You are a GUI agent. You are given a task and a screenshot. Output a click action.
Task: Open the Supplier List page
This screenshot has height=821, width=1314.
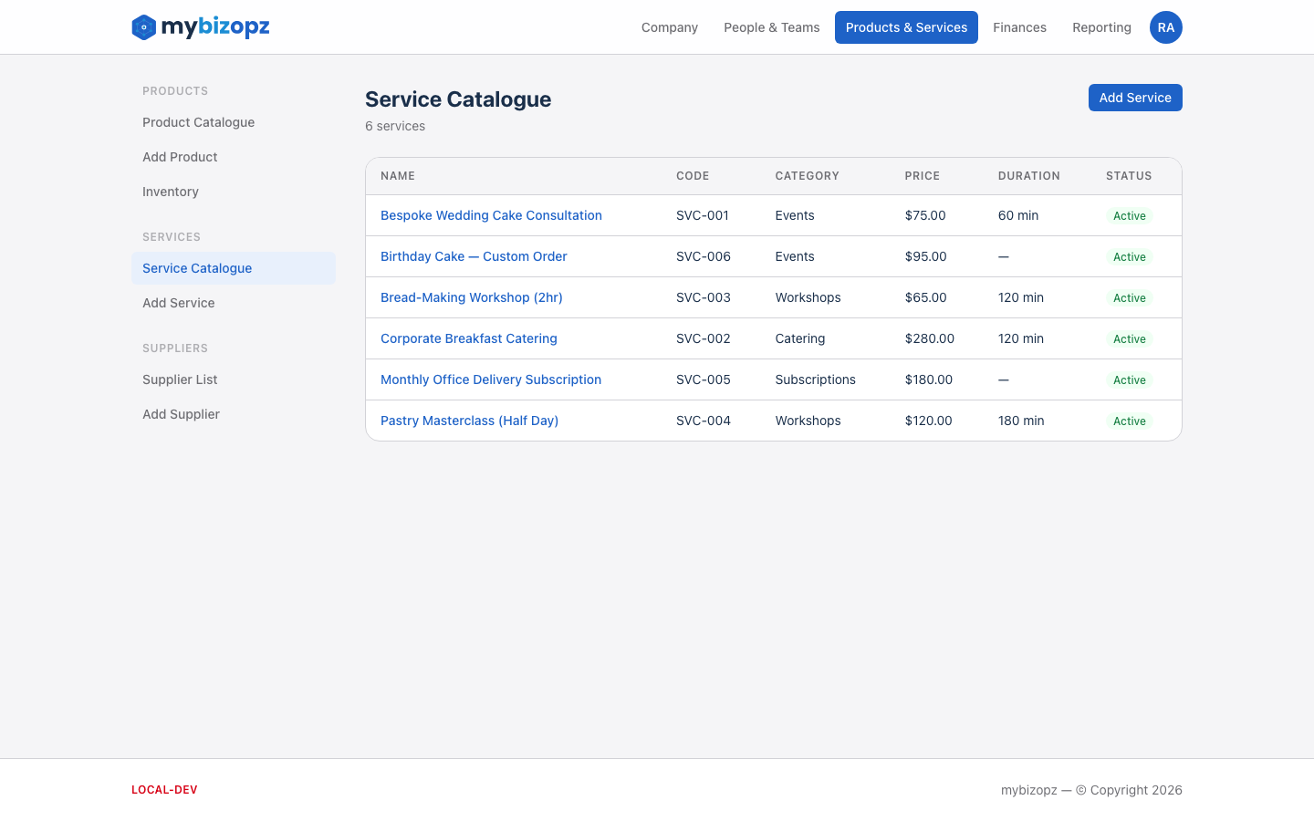coord(180,379)
